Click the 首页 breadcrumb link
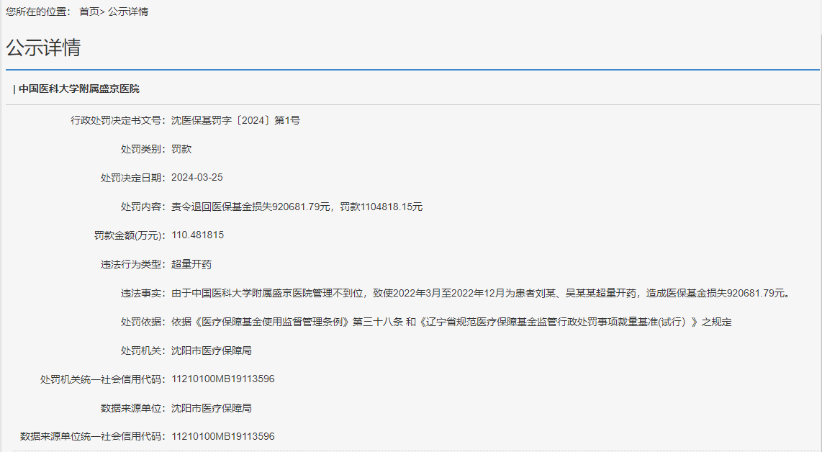This screenshot has height=452, width=822. pyautogui.click(x=89, y=12)
